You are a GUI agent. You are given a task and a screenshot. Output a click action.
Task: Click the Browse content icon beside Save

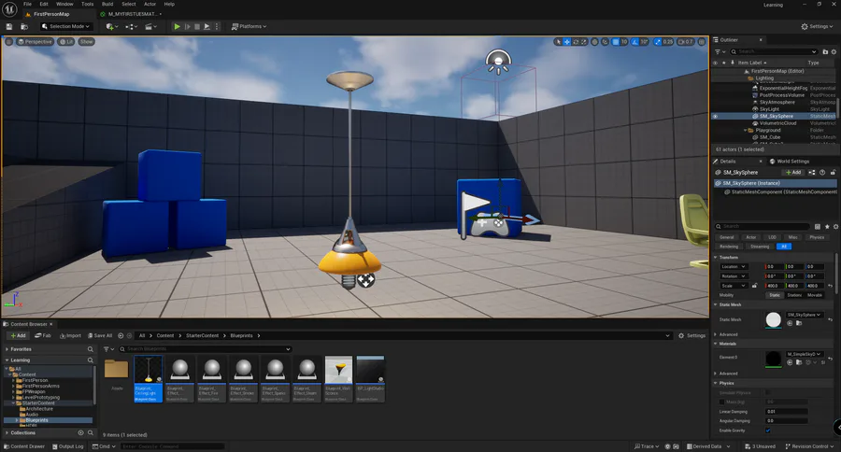(24, 26)
